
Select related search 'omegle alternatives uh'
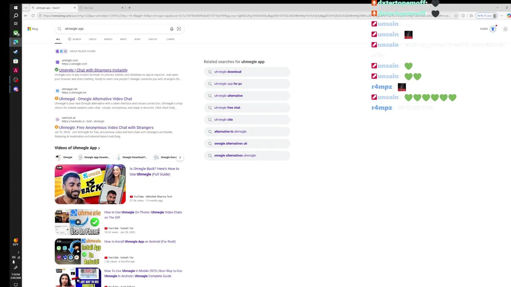tap(247, 143)
